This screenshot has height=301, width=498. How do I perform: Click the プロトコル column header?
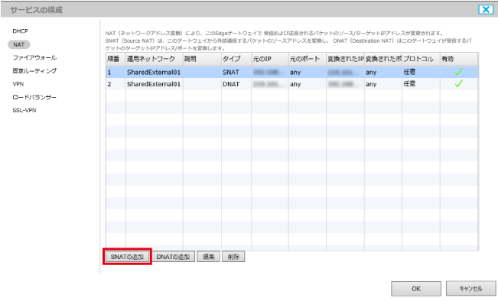pos(421,59)
